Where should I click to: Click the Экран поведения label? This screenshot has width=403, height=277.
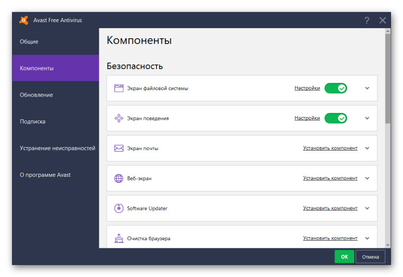click(148, 118)
